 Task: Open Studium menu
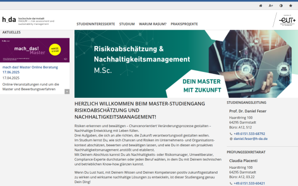click(127, 24)
